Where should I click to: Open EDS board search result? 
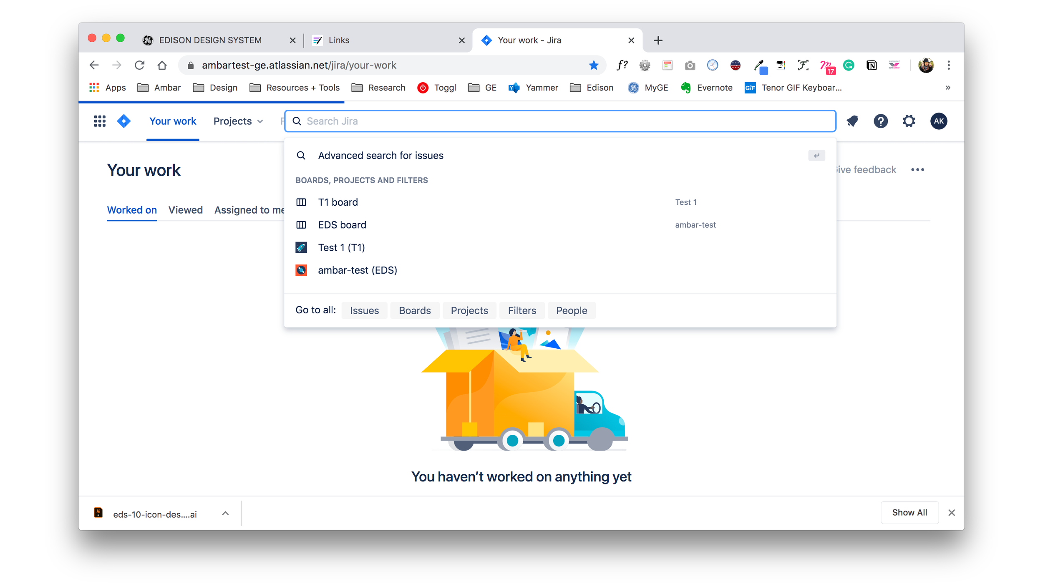(x=560, y=225)
